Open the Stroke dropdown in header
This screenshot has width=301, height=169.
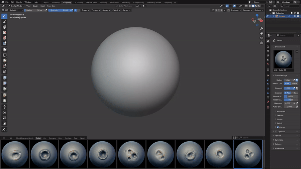(x=106, y=10)
